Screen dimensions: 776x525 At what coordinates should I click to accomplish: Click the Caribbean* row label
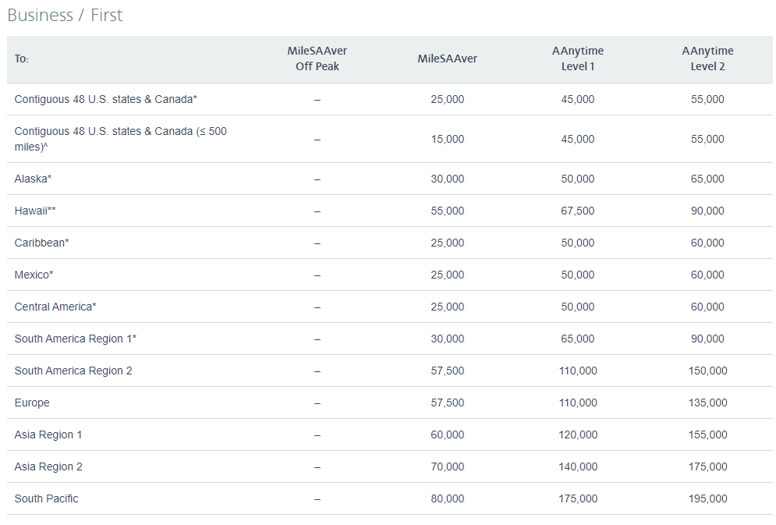pos(41,243)
